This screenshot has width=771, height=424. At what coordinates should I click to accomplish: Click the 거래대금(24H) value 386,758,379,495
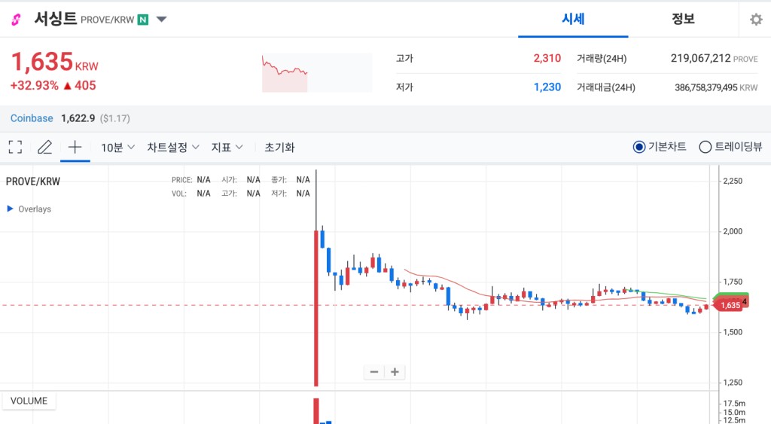coord(705,87)
